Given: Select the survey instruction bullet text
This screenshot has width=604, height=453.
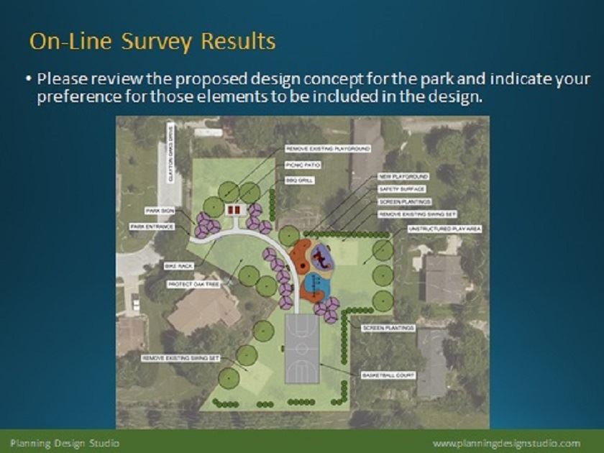Looking at the screenshot, I should click(313, 87).
